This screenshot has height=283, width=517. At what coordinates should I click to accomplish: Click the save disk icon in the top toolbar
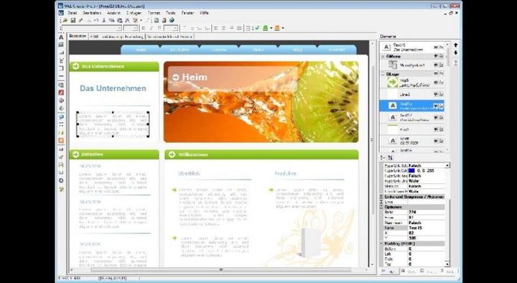[73, 20]
